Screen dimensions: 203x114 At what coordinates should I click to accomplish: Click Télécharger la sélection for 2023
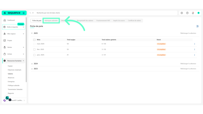188,69
